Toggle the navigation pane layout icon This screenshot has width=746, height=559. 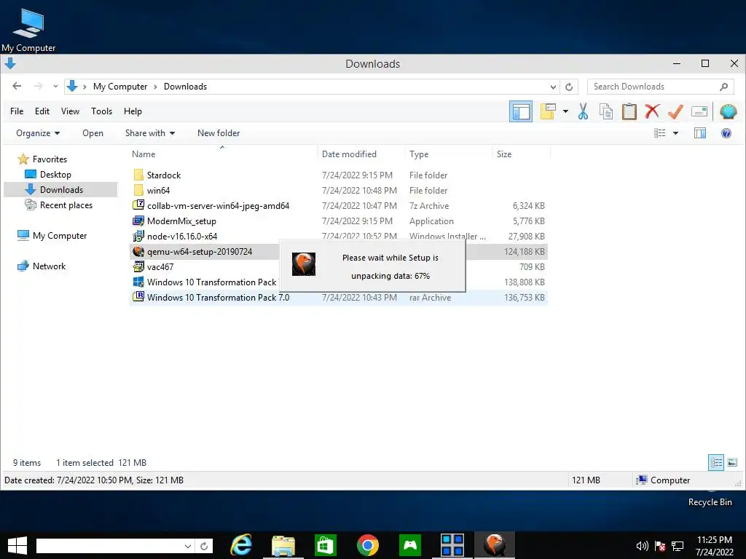pos(521,111)
